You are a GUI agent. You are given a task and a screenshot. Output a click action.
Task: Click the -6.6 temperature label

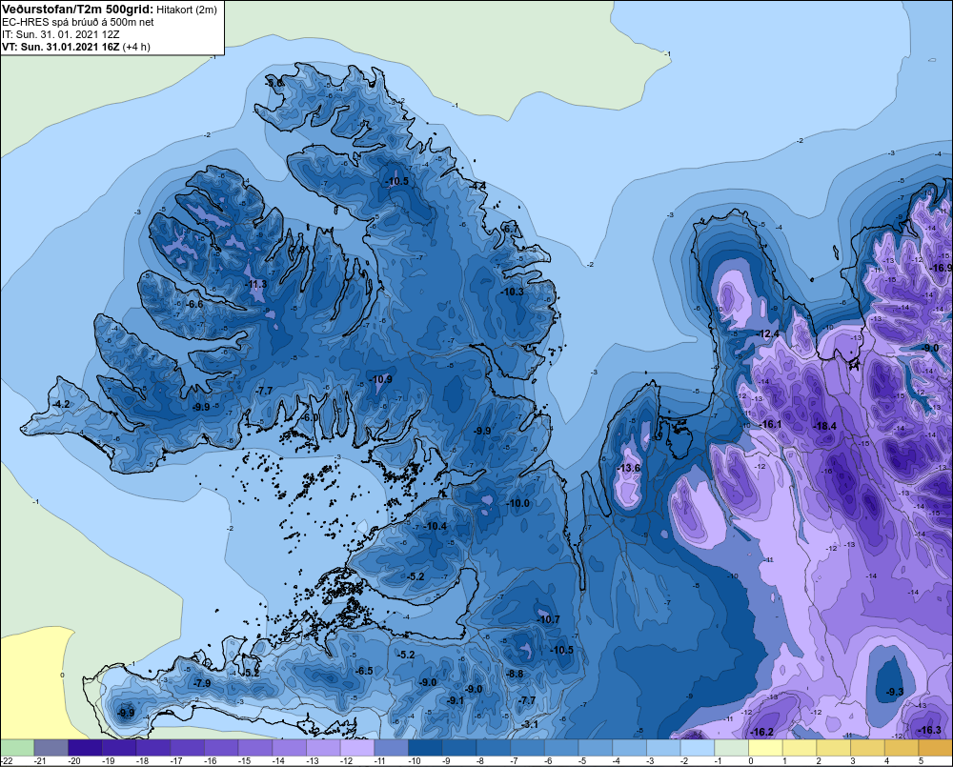[194, 304]
